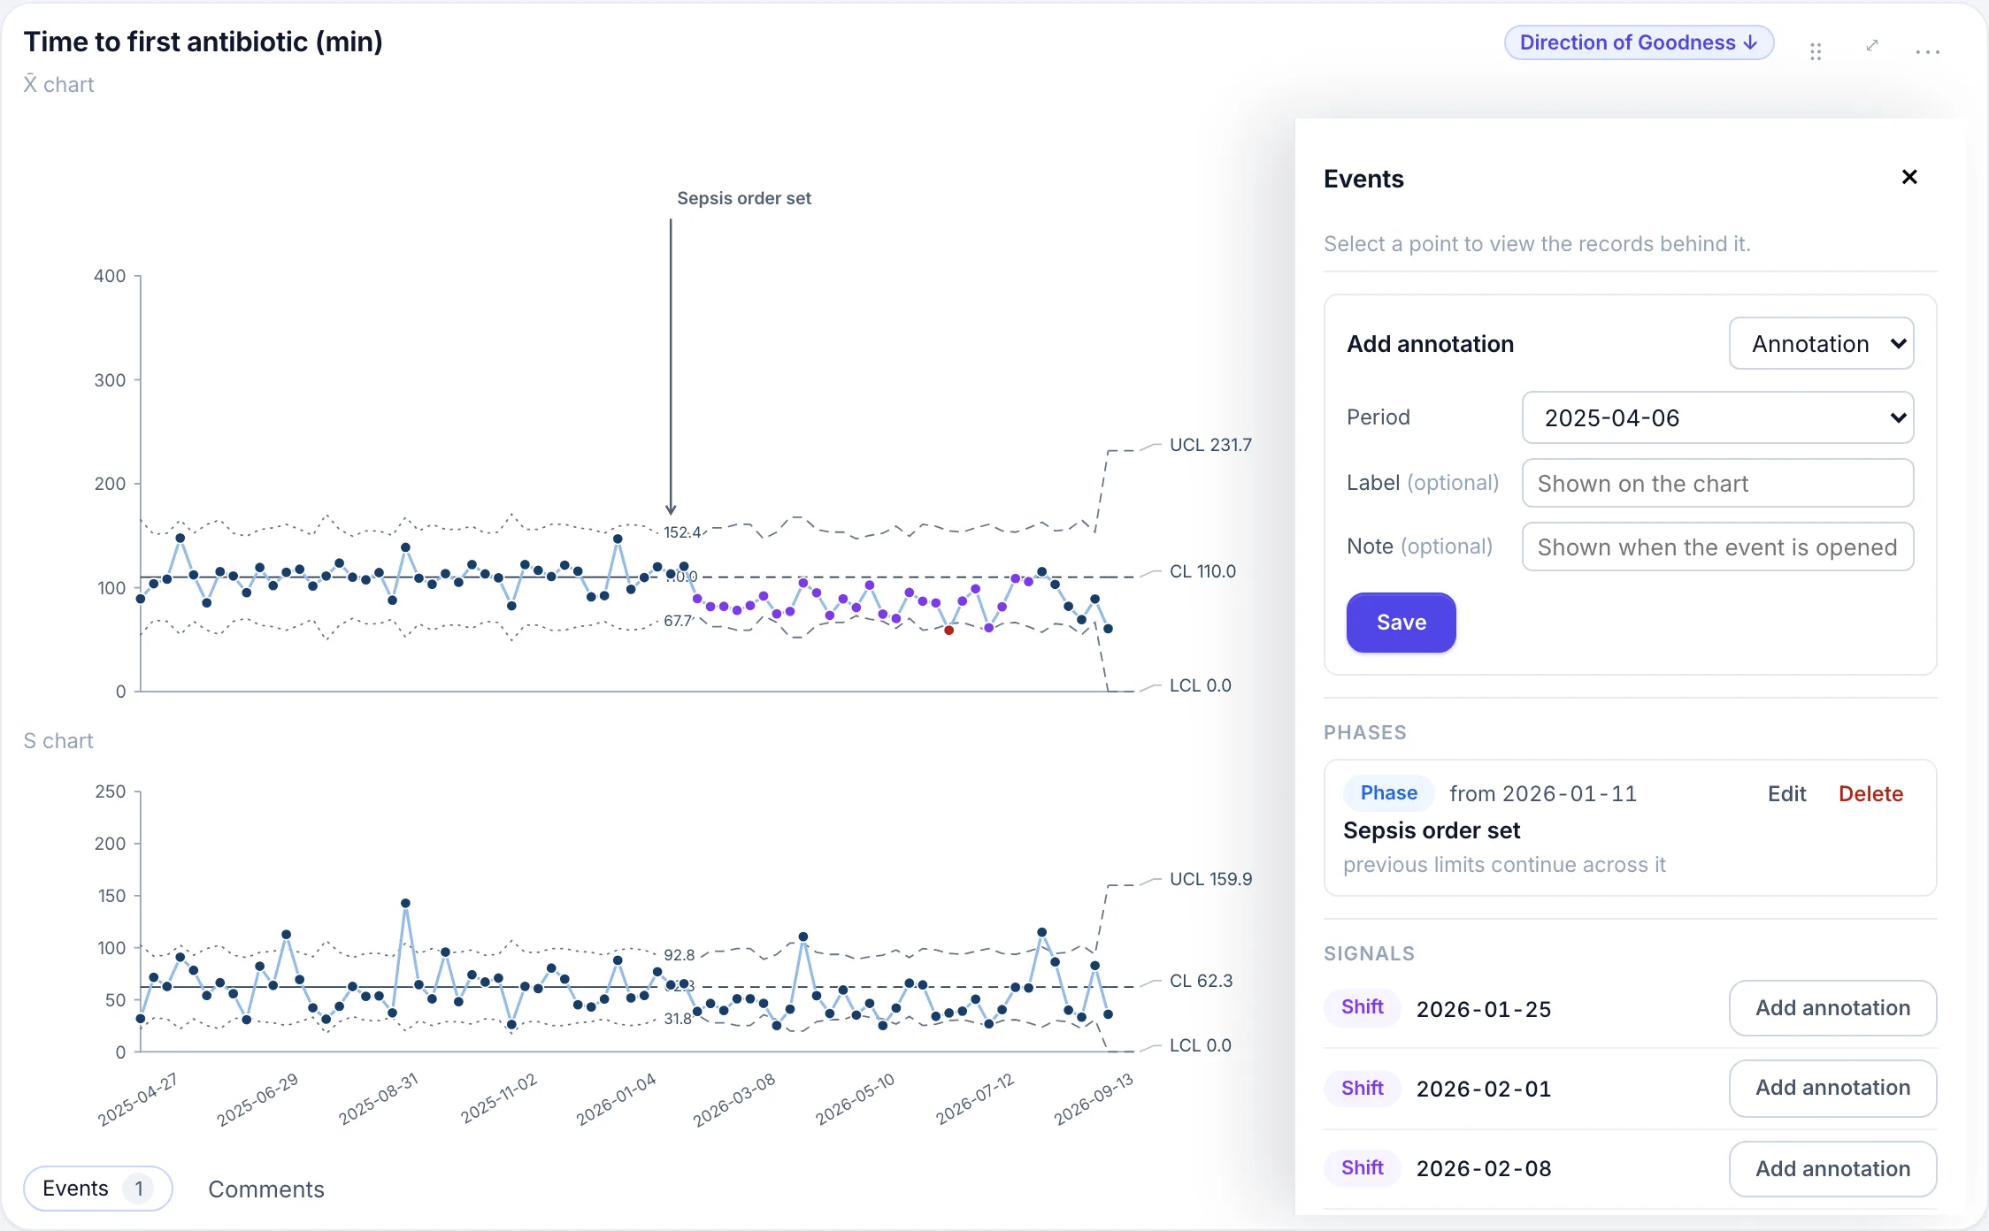Click the UCL 231.7 label on X̄ chart
The height and width of the screenshot is (1231, 1989).
[1210, 445]
